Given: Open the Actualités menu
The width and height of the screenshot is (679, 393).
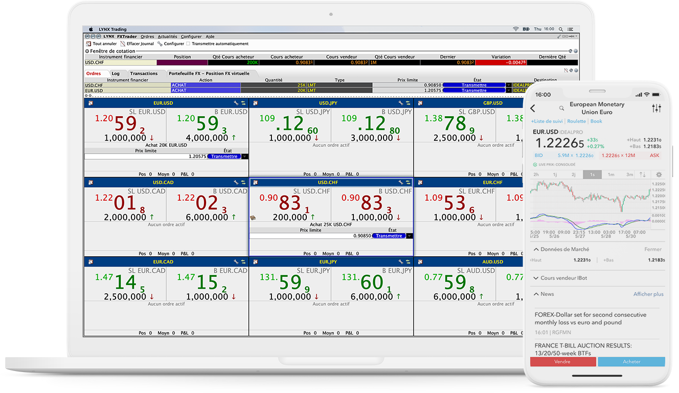Looking at the screenshot, I should [x=168, y=37].
